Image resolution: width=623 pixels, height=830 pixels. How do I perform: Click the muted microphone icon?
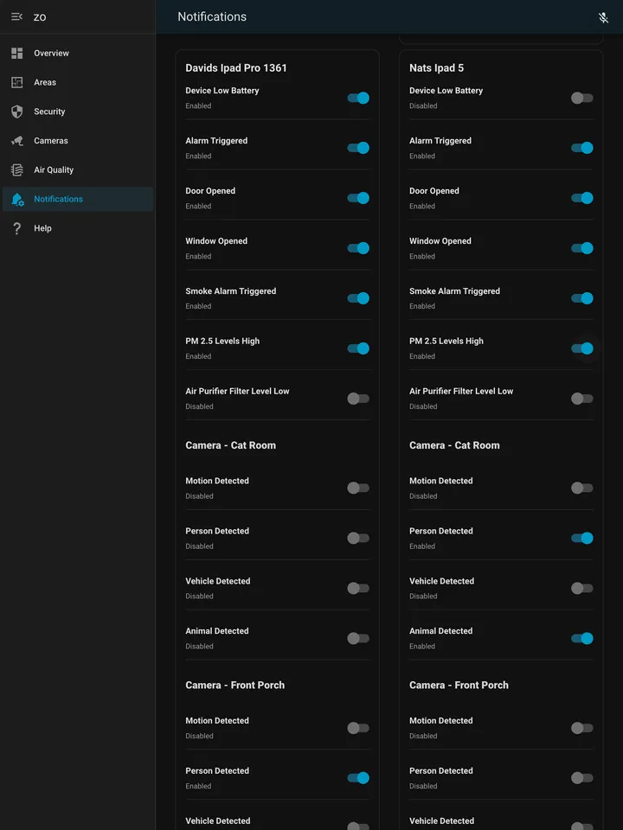point(603,17)
